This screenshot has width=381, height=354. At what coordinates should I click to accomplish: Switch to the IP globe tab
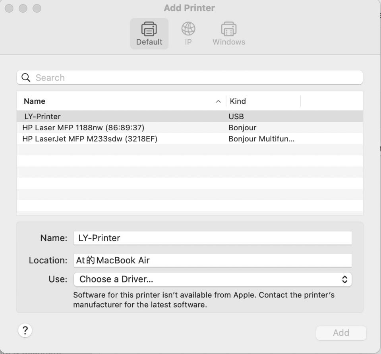point(188,29)
